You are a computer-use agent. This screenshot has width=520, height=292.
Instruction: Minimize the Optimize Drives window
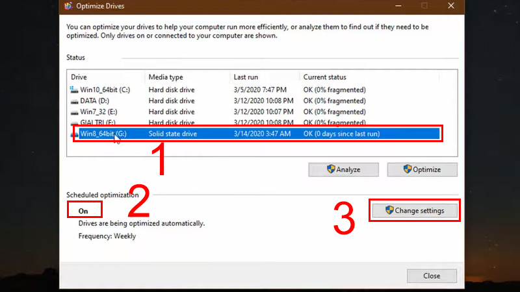pos(398,6)
